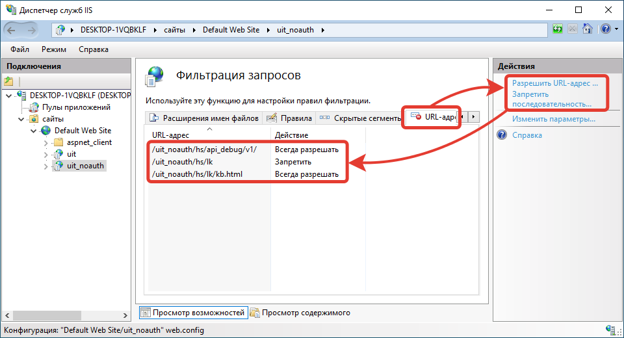The height and width of the screenshot is (338, 624).
Task: Open the Режим menu
Action: (54, 49)
